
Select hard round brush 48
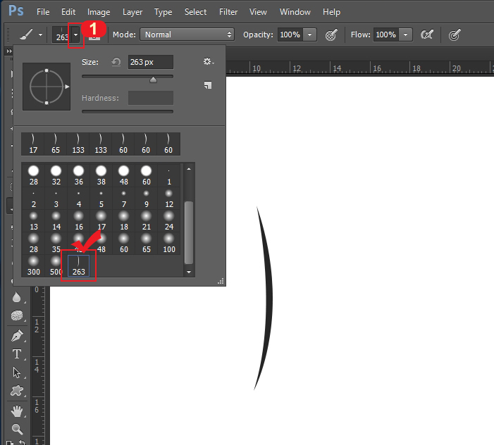pyautogui.click(x=124, y=175)
